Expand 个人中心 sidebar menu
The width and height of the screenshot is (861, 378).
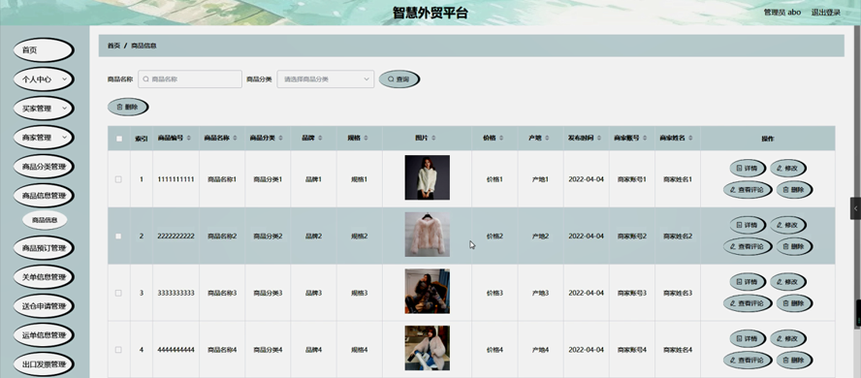point(44,79)
